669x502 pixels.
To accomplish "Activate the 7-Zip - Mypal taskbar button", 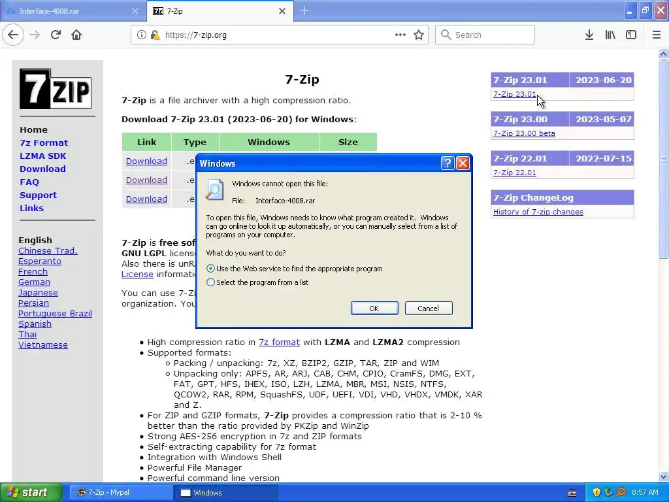I will pos(121,492).
